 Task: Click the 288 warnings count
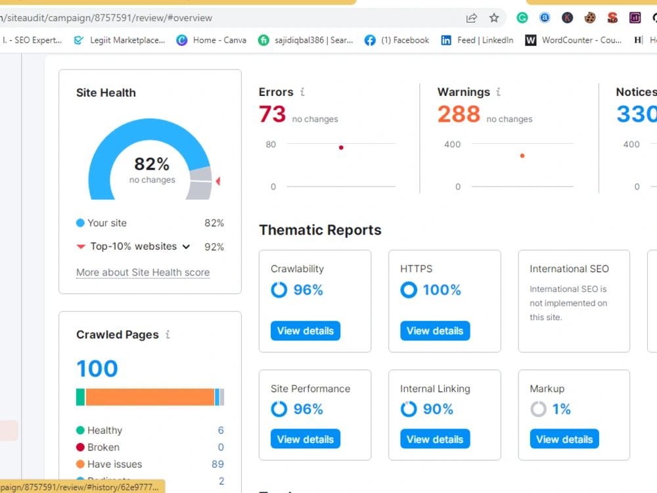[x=459, y=114]
